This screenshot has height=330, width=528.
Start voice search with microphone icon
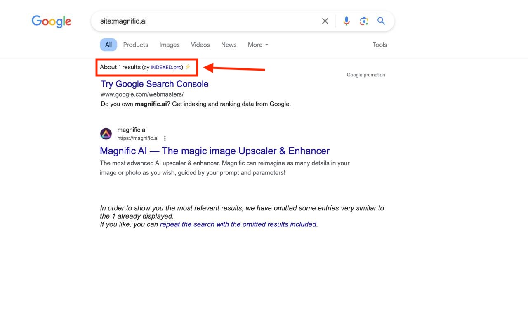click(x=346, y=21)
